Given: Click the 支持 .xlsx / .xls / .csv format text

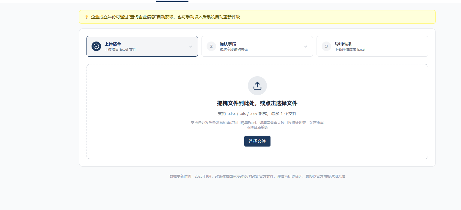Looking at the screenshot, I should coord(257,114).
